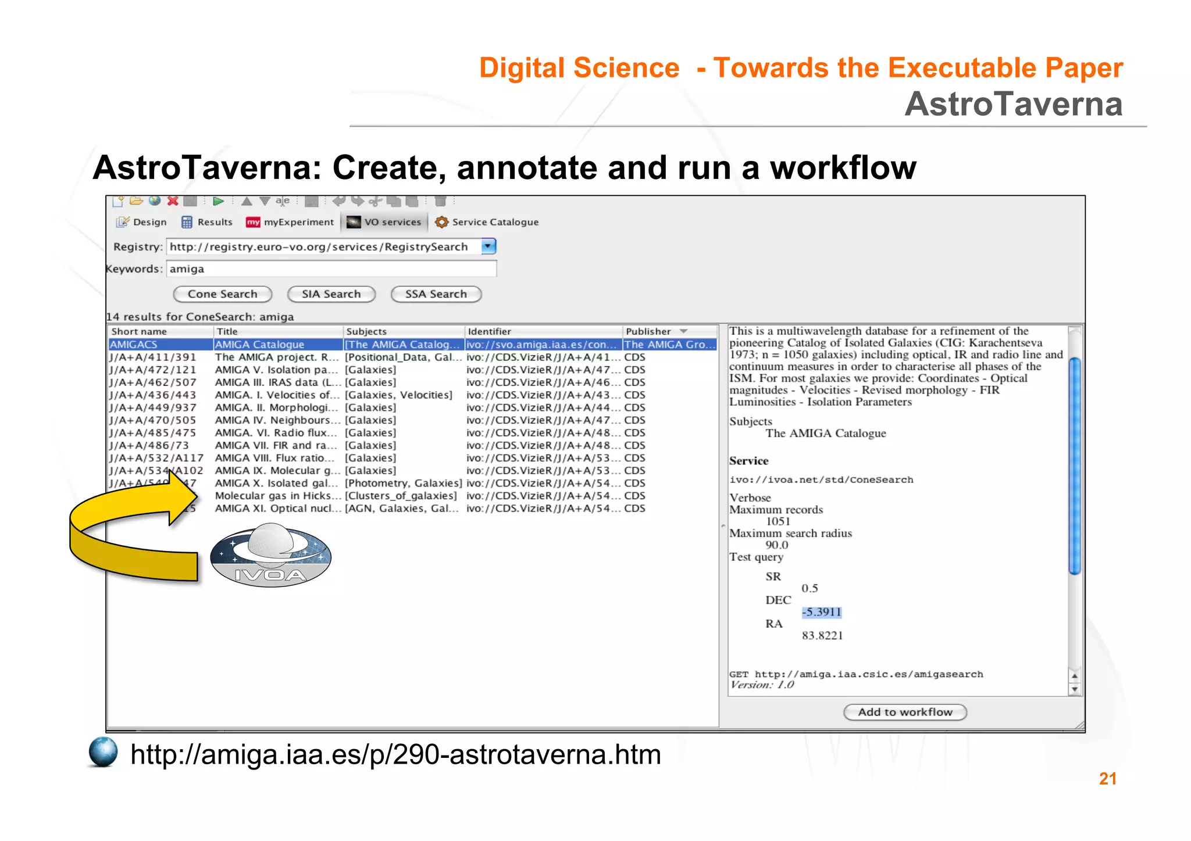Viewport: 1191px width, 841px height.
Task: Click the Keywords field containing amiga
Action: [x=331, y=269]
